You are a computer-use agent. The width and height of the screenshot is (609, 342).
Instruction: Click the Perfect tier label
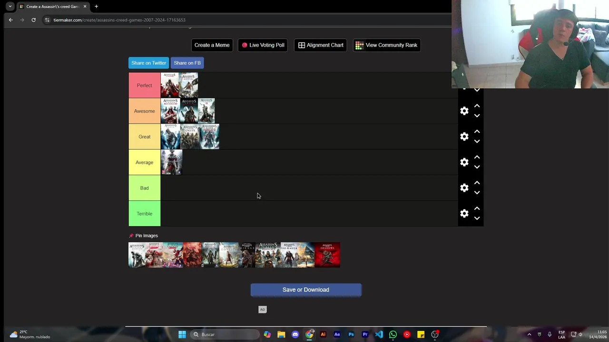pyautogui.click(x=145, y=85)
